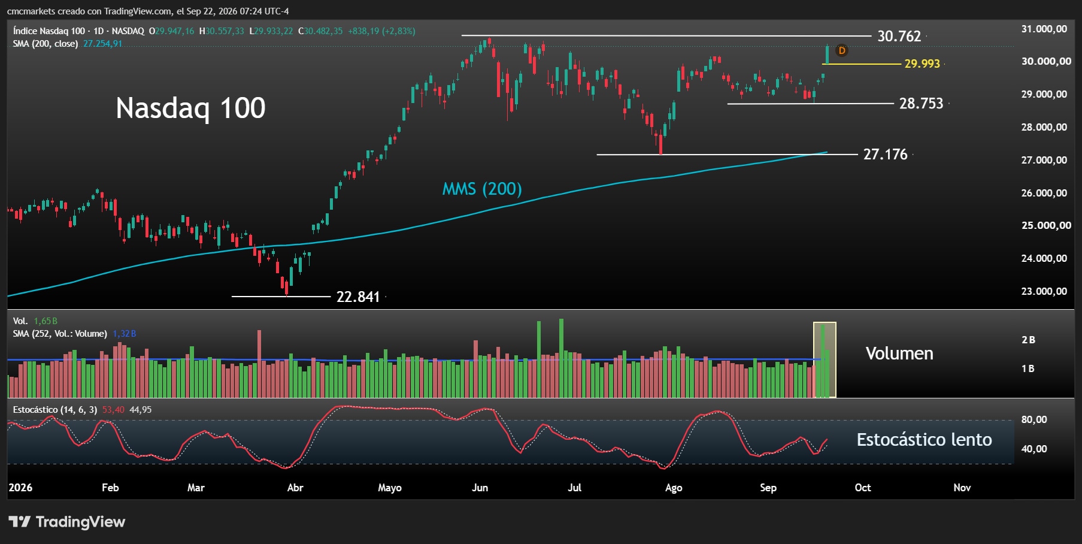The width and height of the screenshot is (1082, 544).
Task: Click the highlighted box around the latest volume bars
Action: click(825, 360)
